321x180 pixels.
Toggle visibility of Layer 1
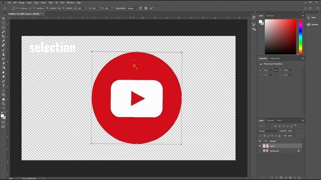(260, 146)
